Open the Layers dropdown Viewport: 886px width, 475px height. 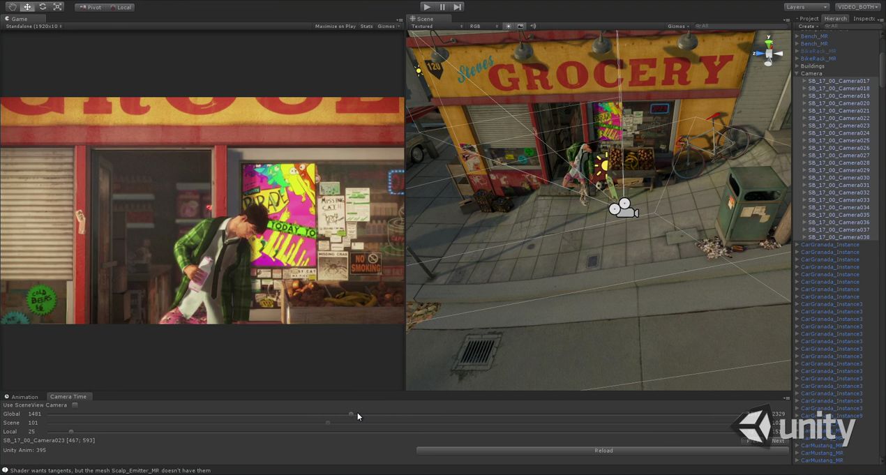tap(806, 7)
